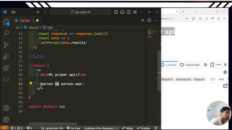The height and width of the screenshot is (130, 232).
Task: Open the Search view in the activity bar
Action: 6,33
